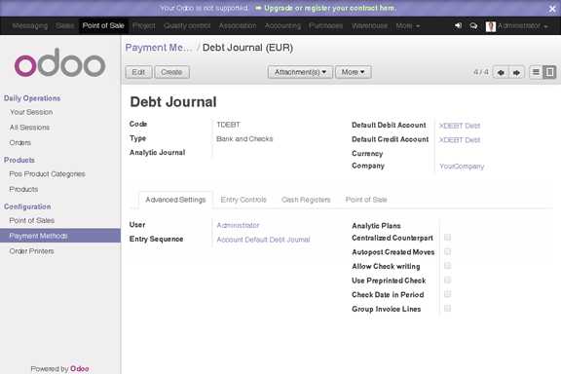Go to previous record with left arrow
This screenshot has height=374, width=561.
coord(501,72)
